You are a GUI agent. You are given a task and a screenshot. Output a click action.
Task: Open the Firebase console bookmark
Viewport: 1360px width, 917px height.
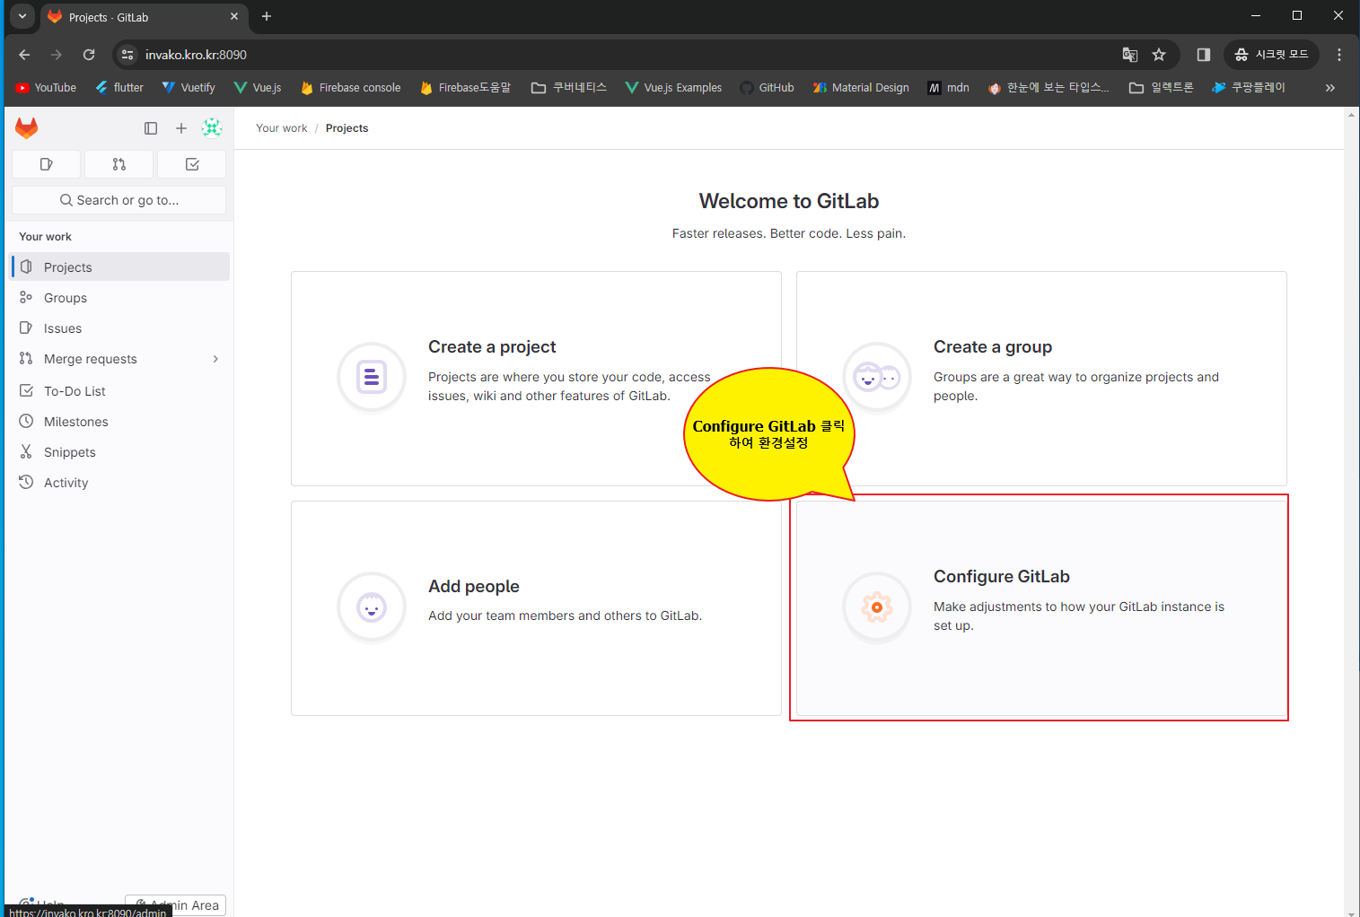(x=351, y=87)
